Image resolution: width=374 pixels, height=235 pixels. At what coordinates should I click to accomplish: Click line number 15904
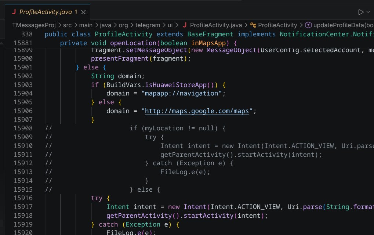(23, 93)
